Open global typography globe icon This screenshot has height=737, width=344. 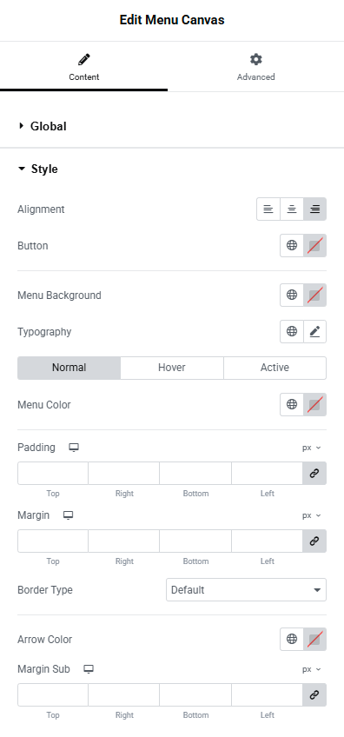tap(292, 331)
